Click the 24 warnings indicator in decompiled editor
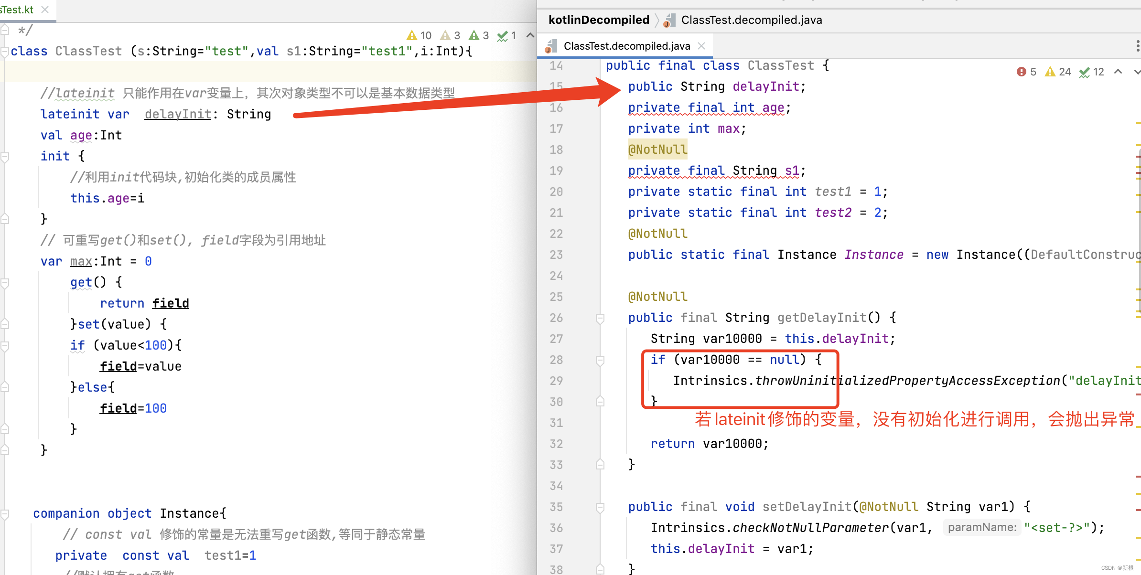Image resolution: width=1141 pixels, height=575 pixels. tap(1058, 72)
